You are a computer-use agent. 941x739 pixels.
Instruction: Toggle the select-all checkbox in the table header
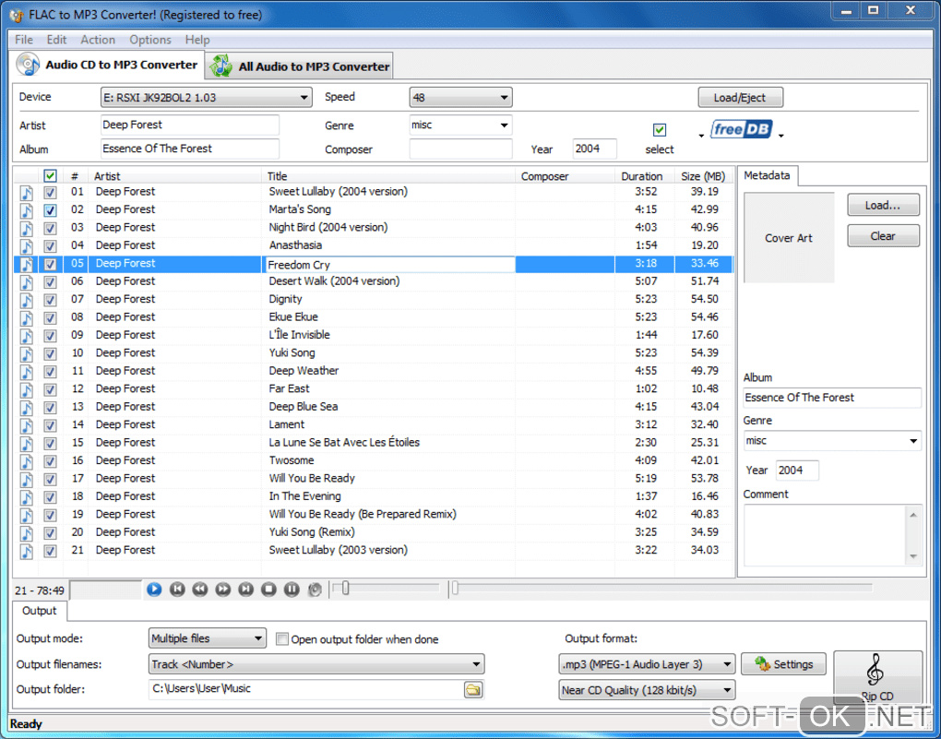(50, 175)
